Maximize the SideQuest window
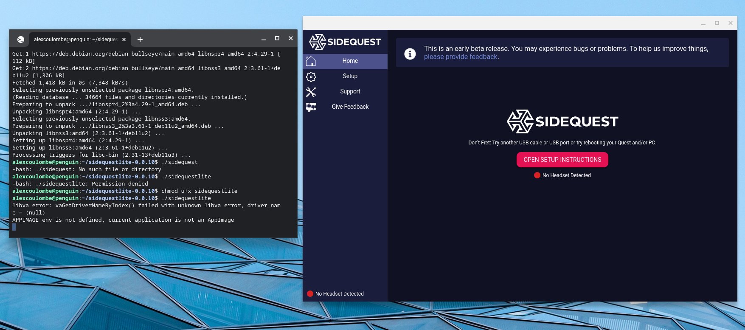The image size is (745, 330). (x=717, y=23)
